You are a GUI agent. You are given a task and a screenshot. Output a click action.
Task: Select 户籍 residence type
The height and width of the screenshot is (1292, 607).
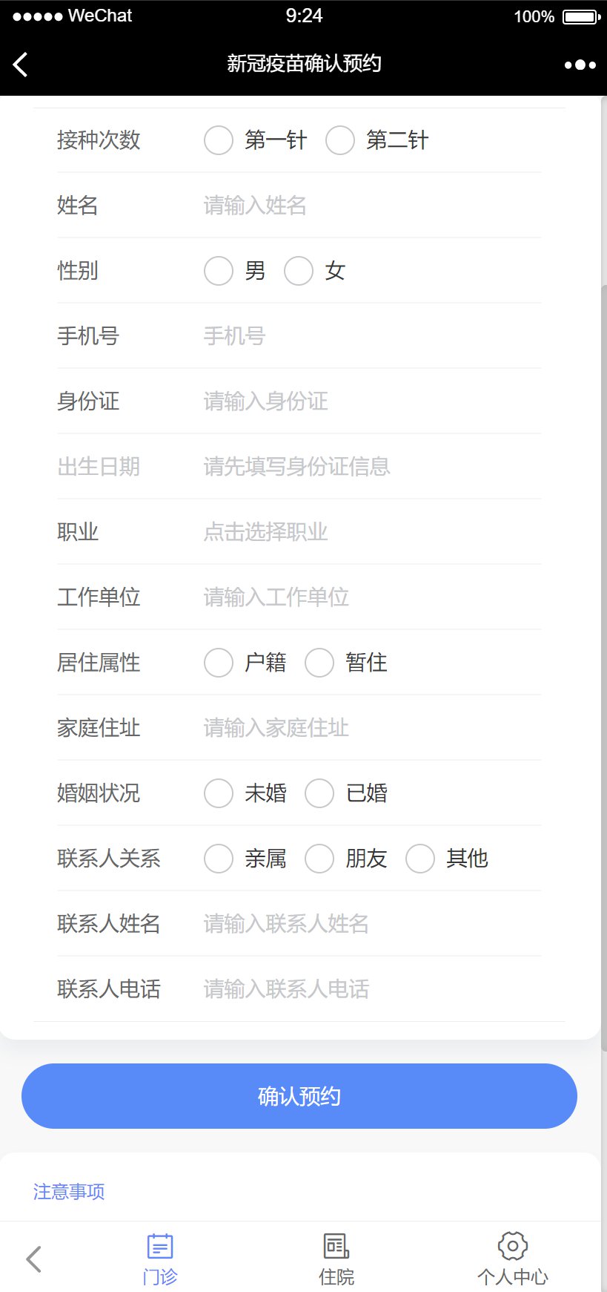point(219,663)
